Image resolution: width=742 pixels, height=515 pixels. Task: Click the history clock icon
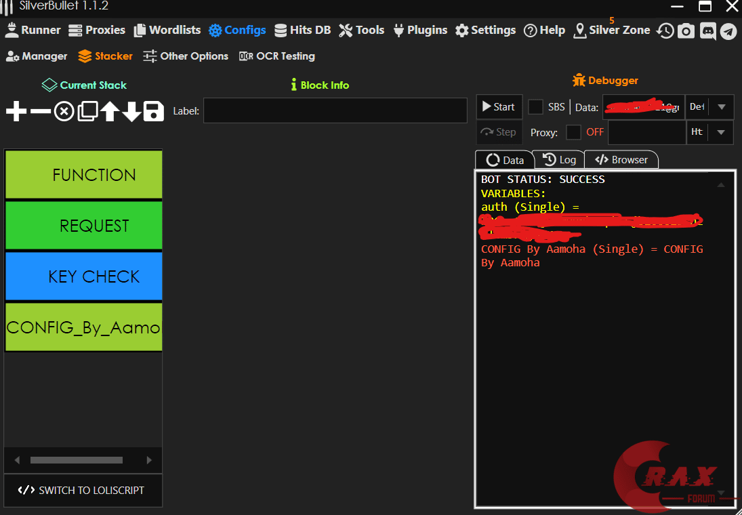[665, 31]
